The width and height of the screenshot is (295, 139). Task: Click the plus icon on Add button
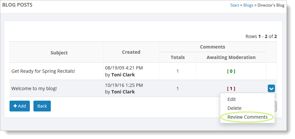click(15, 106)
